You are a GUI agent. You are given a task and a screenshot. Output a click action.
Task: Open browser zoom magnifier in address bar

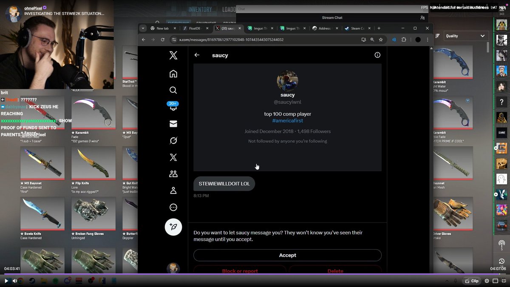[x=372, y=40]
